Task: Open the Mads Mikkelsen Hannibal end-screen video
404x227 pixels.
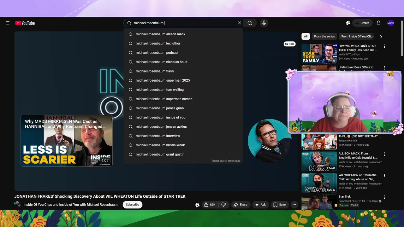Action: [67, 141]
